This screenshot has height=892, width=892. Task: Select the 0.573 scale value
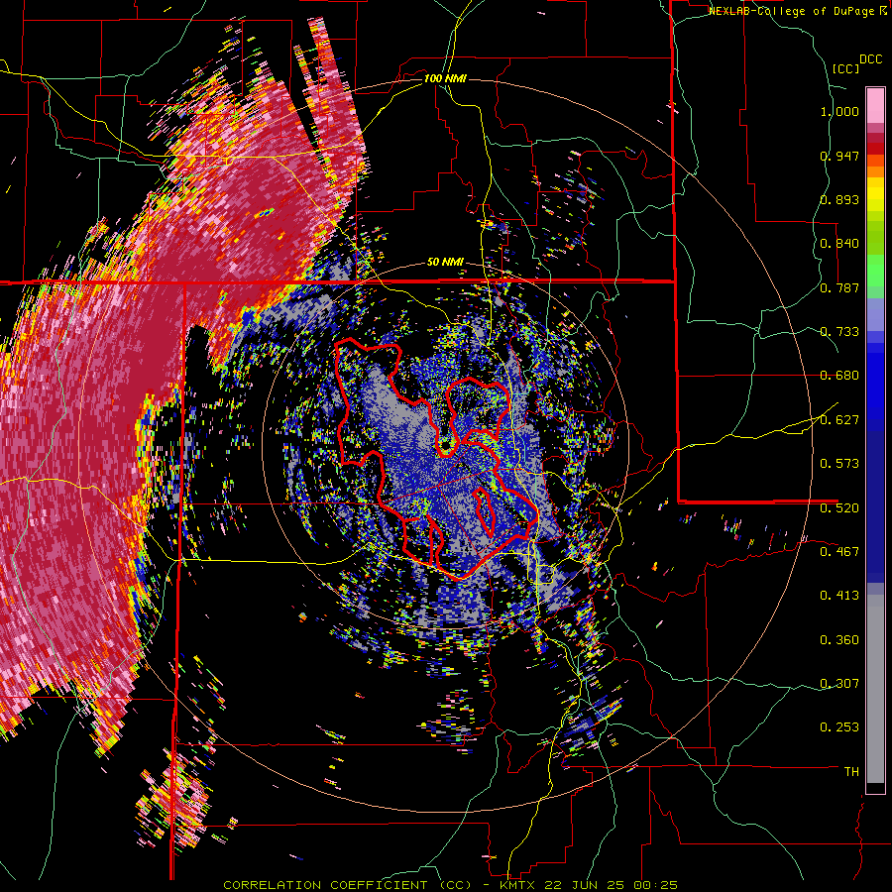pos(839,464)
